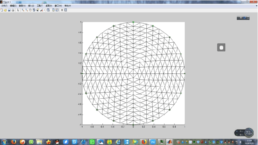The width and height of the screenshot is (258, 145).
Task: Insert a colorbar using the toolbar icon
Action: coord(53,10)
